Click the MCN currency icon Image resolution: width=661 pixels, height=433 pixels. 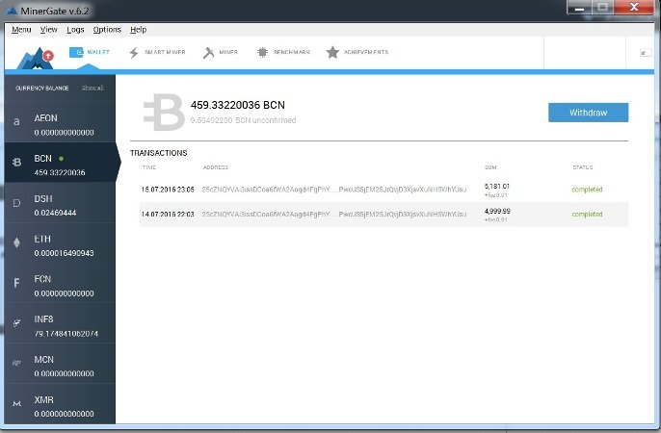coord(16,363)
